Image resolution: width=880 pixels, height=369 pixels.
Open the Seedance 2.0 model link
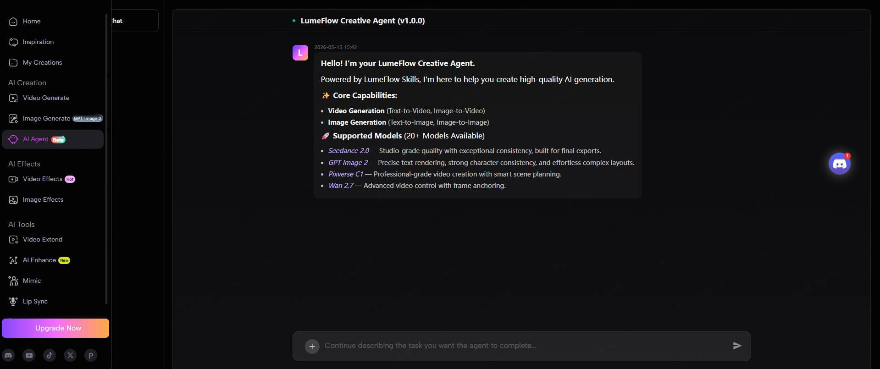[349, 151]
